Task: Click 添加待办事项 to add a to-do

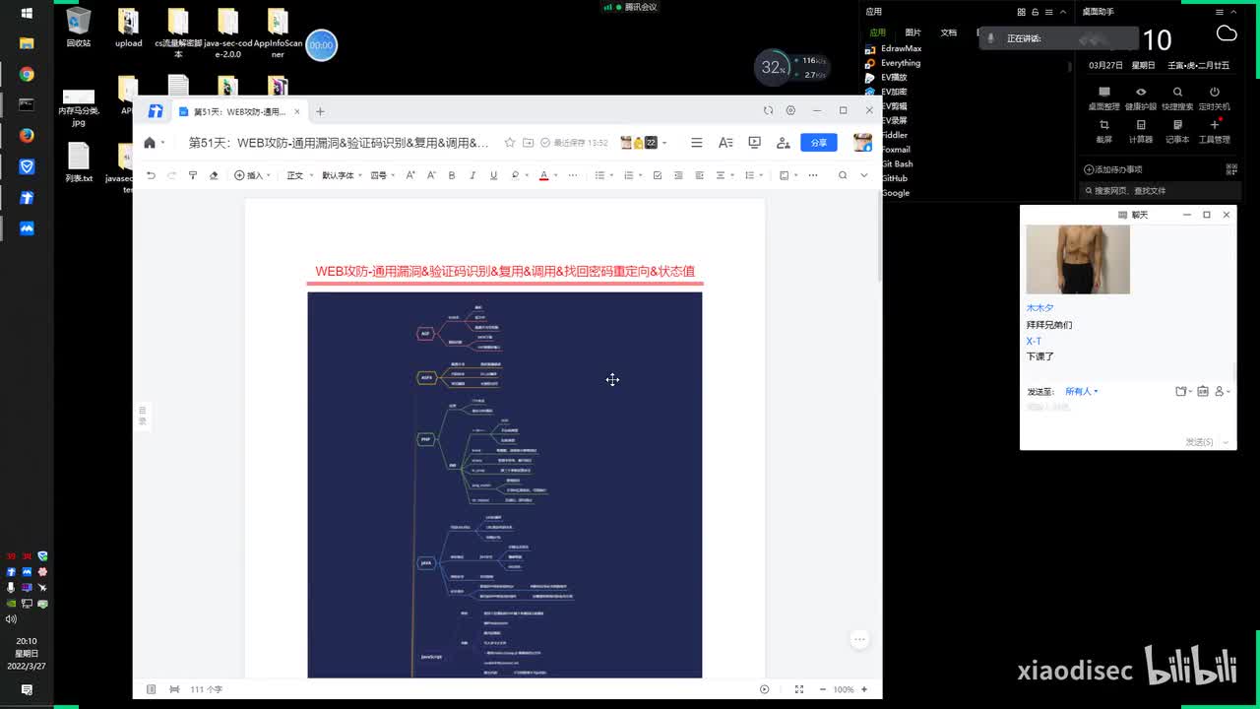Action: click(x=1112, y=169)
